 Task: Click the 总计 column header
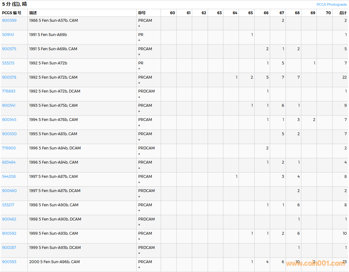pos(343,13)
